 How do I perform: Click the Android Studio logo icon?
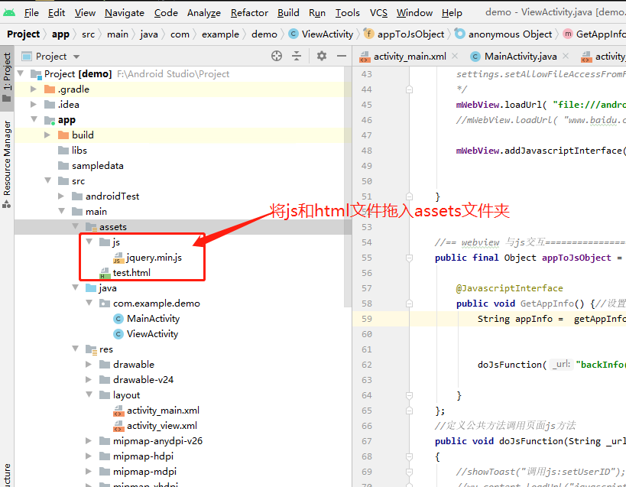(x=10, y=12)
